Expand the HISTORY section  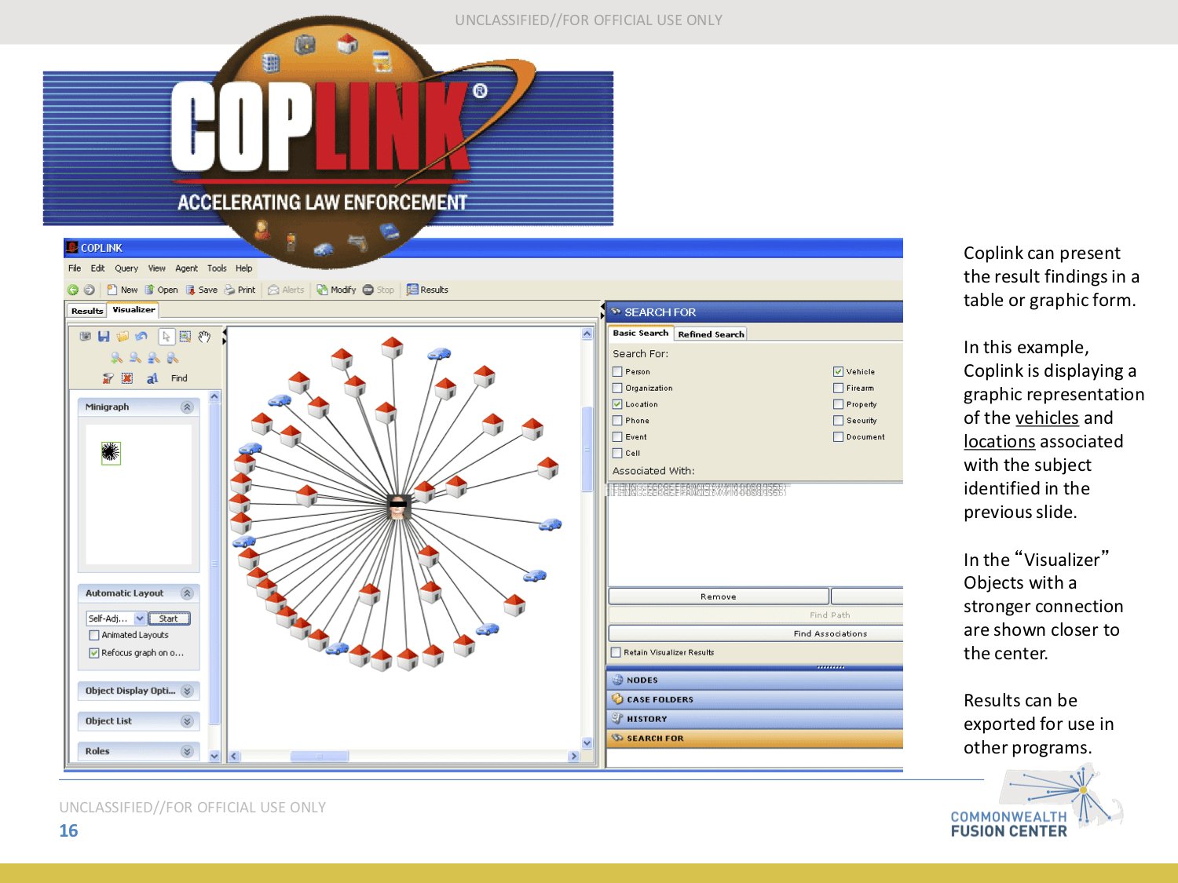pos(755,719)
